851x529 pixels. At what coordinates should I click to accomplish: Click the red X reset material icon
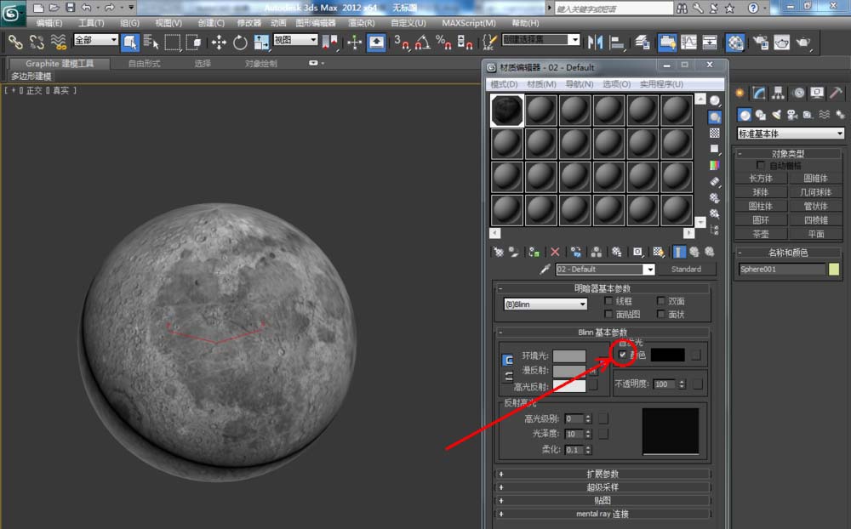(x=555, y=252)
